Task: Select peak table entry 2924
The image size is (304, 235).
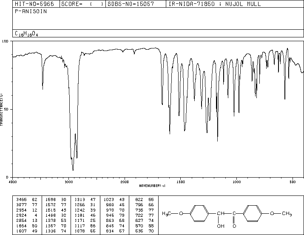Action: coord(21,215)
